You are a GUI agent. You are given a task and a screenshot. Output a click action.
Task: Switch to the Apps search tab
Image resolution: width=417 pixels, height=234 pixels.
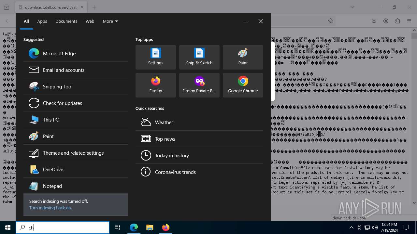[x=42, y=21]
